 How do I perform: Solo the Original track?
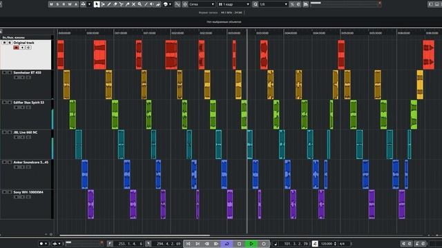pyautogui.click(x=10, y=43)
